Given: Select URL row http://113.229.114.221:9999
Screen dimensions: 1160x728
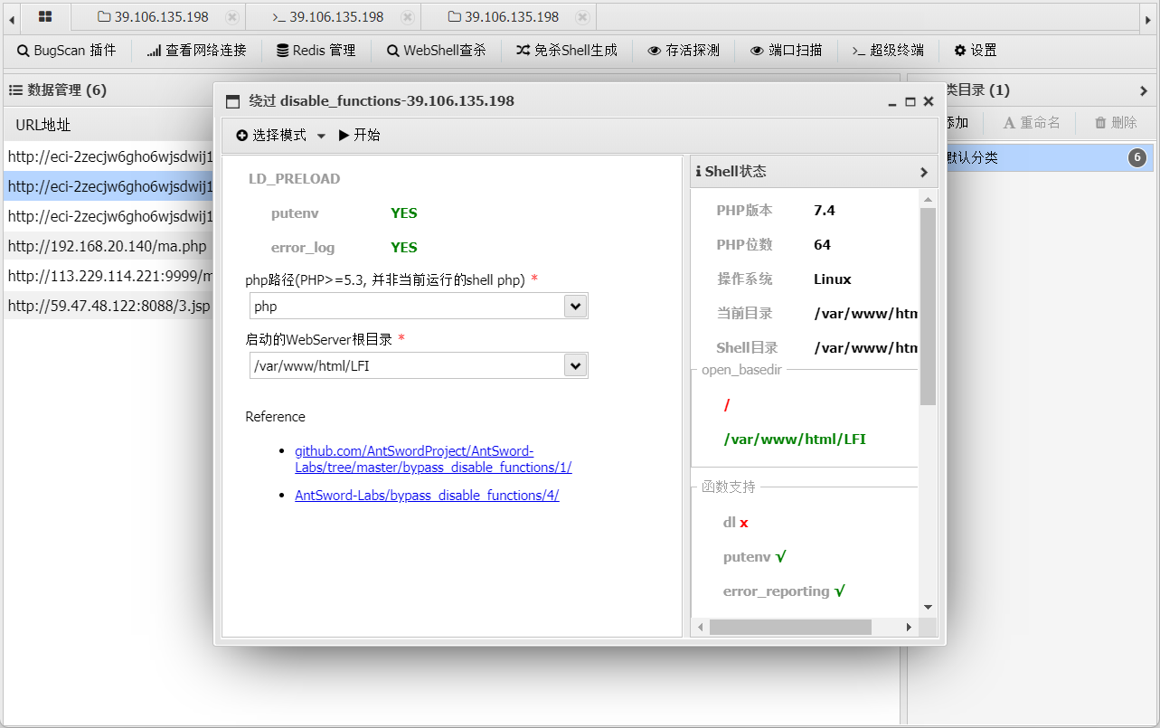Looking at the screenshot, I should pyautogui.click(x=108, y=276).
